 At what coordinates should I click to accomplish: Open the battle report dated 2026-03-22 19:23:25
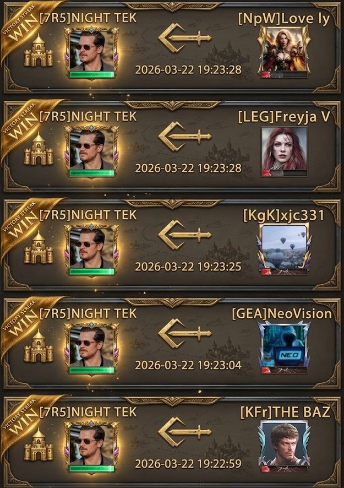[x=172, y=245]
